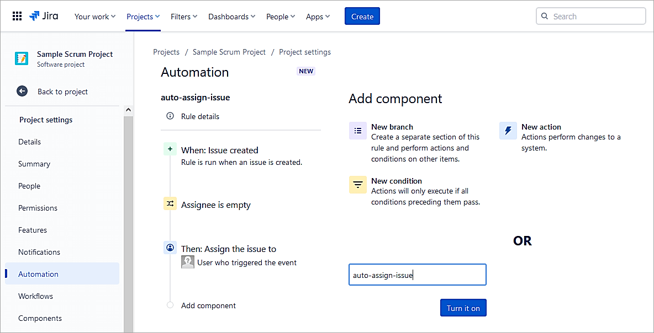The width and height of the screenshot is (654, 333).
Task: Open the Rule details info icon
Action: [x=170, y=116]
